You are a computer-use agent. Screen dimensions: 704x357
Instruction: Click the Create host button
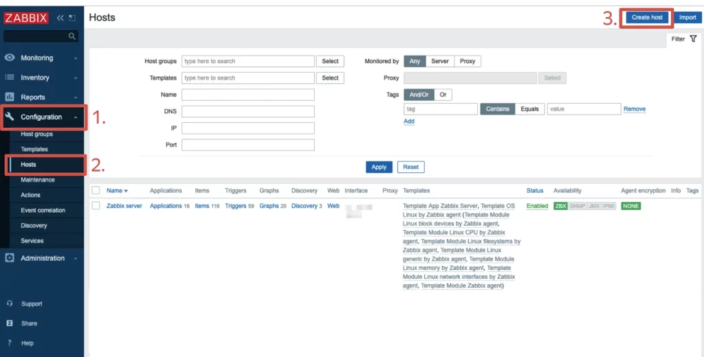point(647,17)
